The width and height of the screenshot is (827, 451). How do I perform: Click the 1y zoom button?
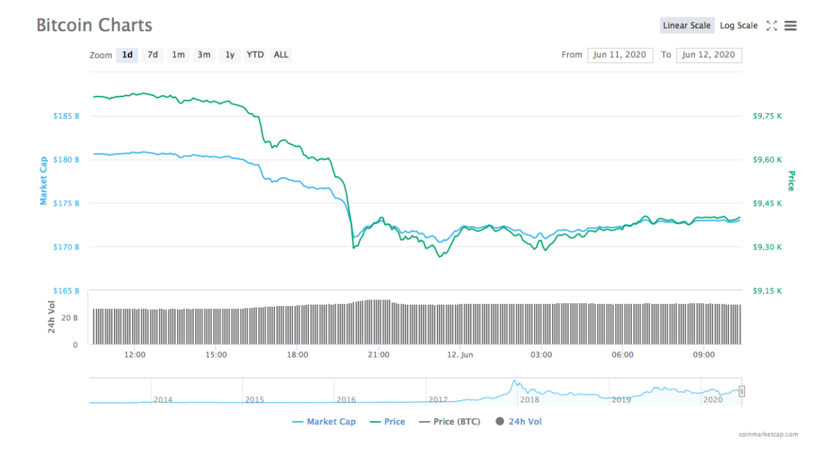pos(229,54)
